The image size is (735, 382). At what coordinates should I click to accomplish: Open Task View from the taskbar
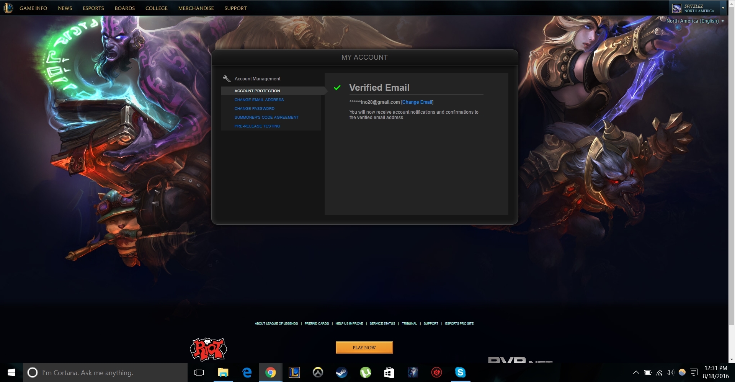point(199,372)
